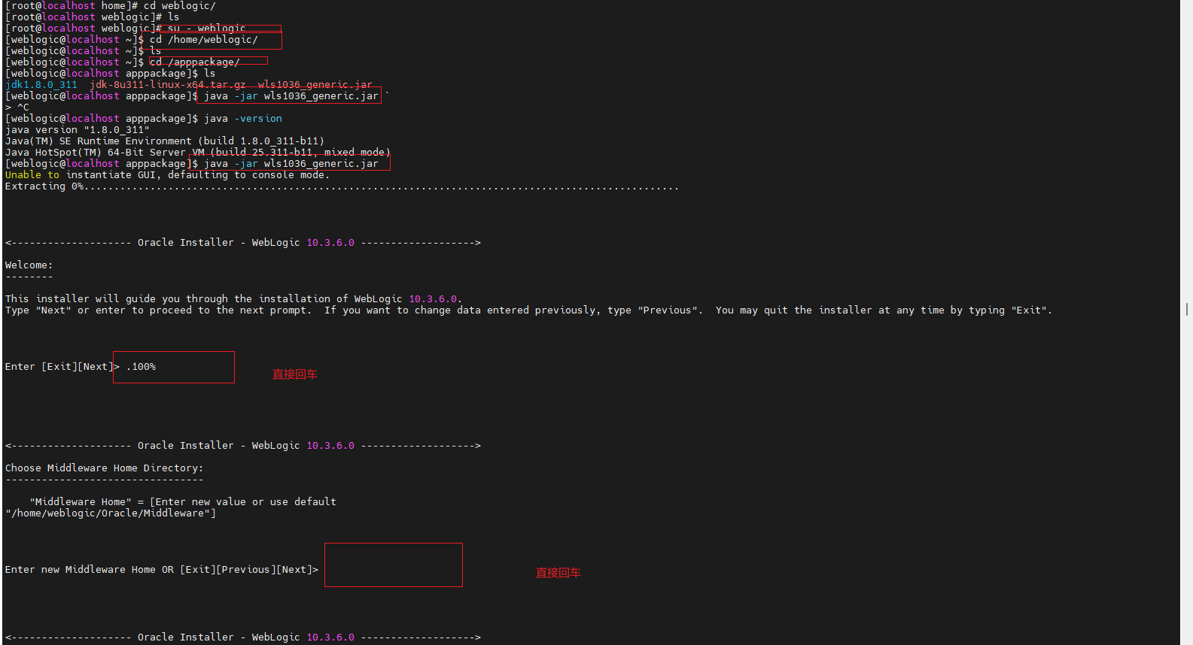Click the "Enter [Exit][Next]>" prompt
This screenshot has height=645, width=1193.
coord(62,367)
